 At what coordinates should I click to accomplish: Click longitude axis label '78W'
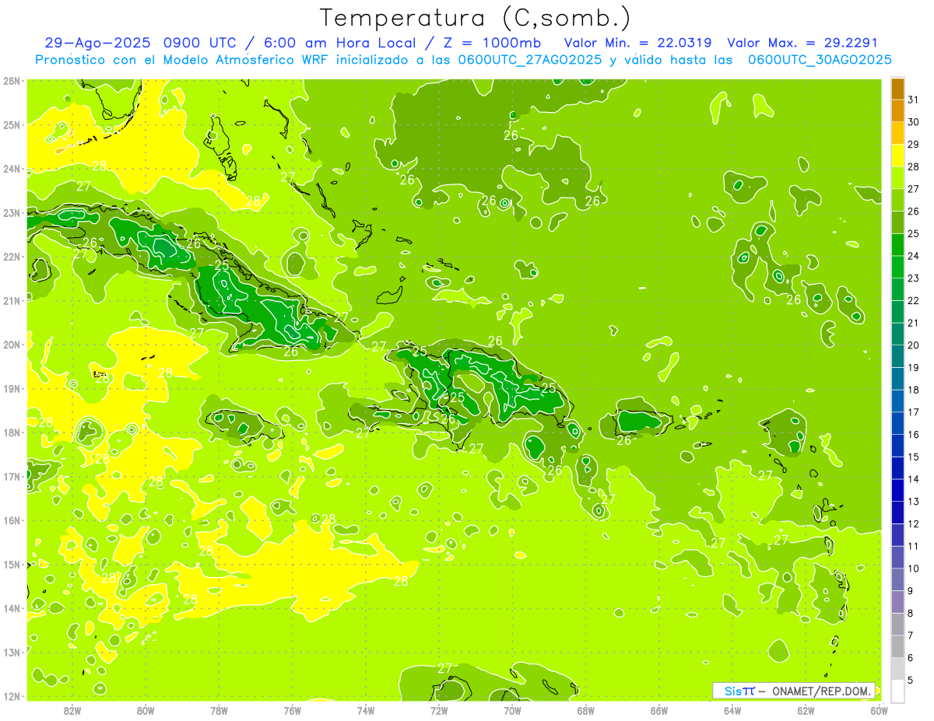pyautogui.click(x=219, y=709)
